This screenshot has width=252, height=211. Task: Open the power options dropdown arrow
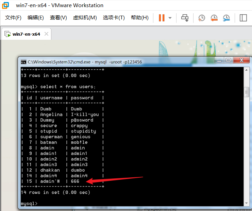pos(170,18)
